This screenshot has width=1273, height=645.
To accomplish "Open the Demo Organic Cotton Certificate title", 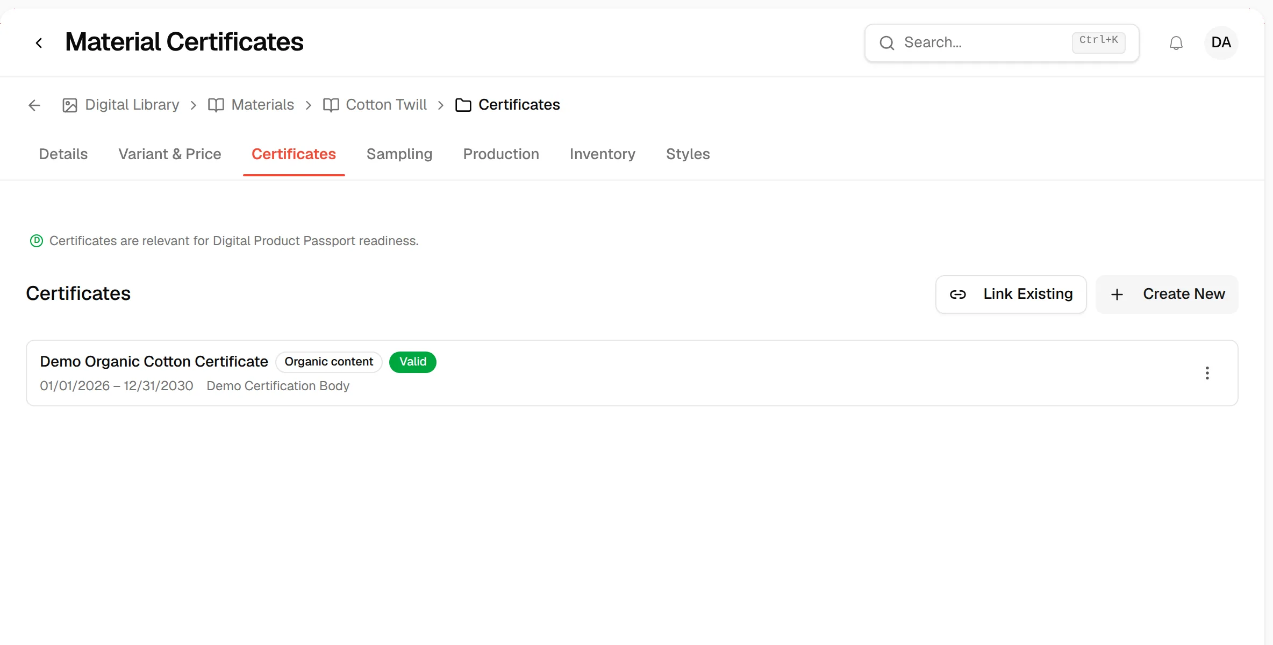I will coord(154,362).
